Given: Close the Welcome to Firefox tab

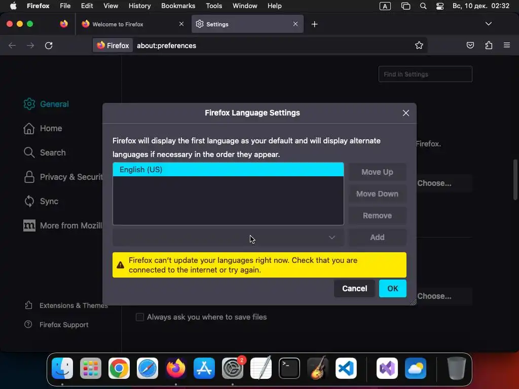Looking at the screenshot, I should pyautogui.click(x=181, y=24).
